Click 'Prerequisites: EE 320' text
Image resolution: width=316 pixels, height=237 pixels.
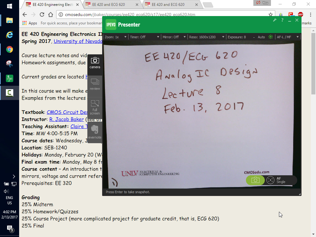coord(47,183)
